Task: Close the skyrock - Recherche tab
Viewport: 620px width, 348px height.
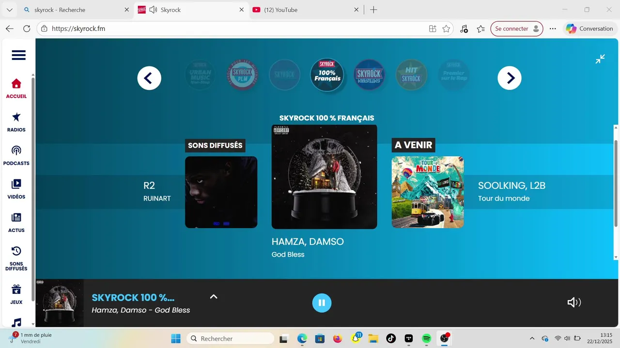Action: point(127,10)
